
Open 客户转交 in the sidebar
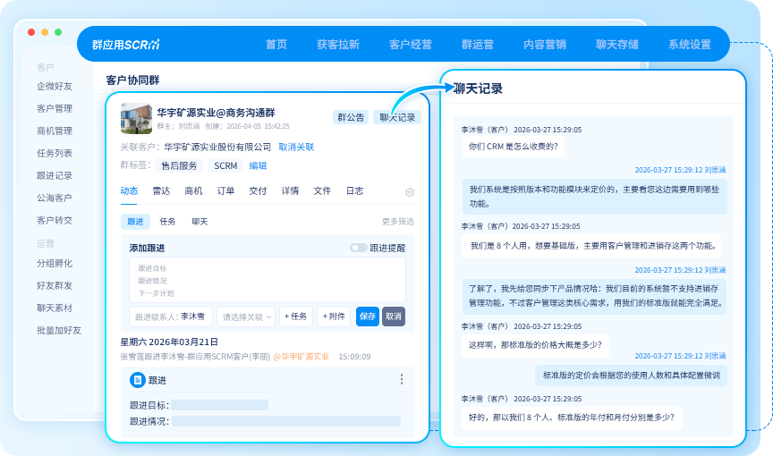coord(55,220)
